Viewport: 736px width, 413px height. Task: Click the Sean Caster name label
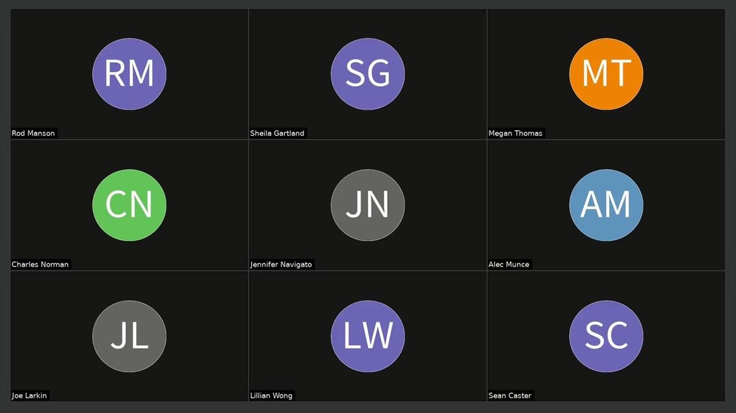point(510,396)
